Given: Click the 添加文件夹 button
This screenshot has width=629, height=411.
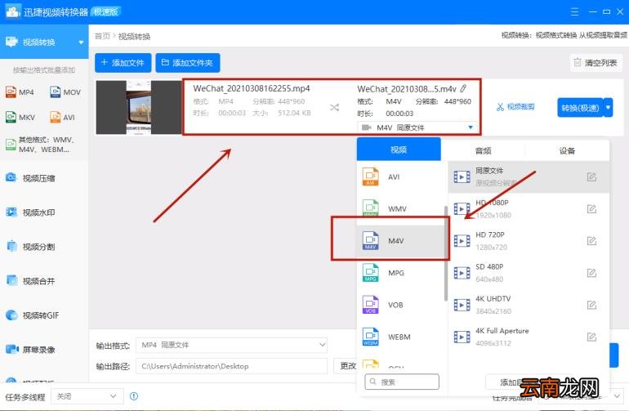Looking at the screenshot, I should [187, 63].
